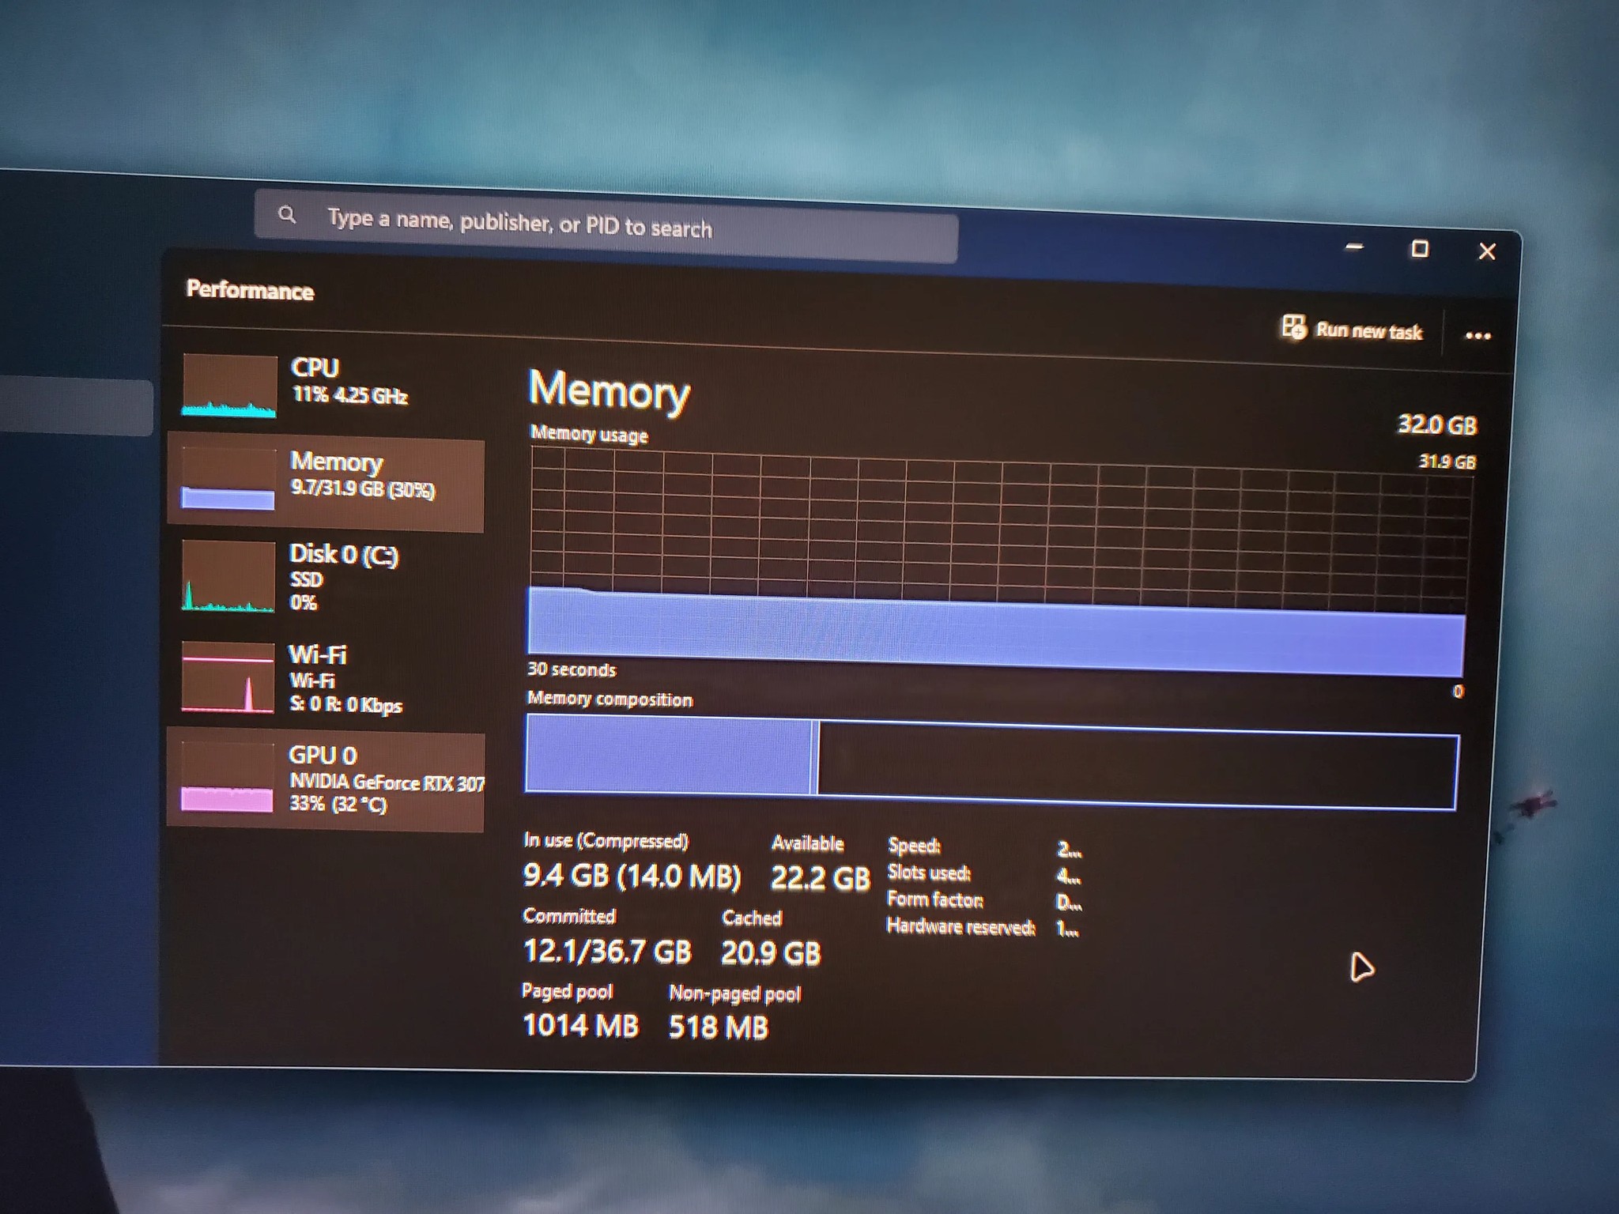Select Disk 0 (C:) performance item
This screenshot has height=1214, width=1619.
coord(326,577)
